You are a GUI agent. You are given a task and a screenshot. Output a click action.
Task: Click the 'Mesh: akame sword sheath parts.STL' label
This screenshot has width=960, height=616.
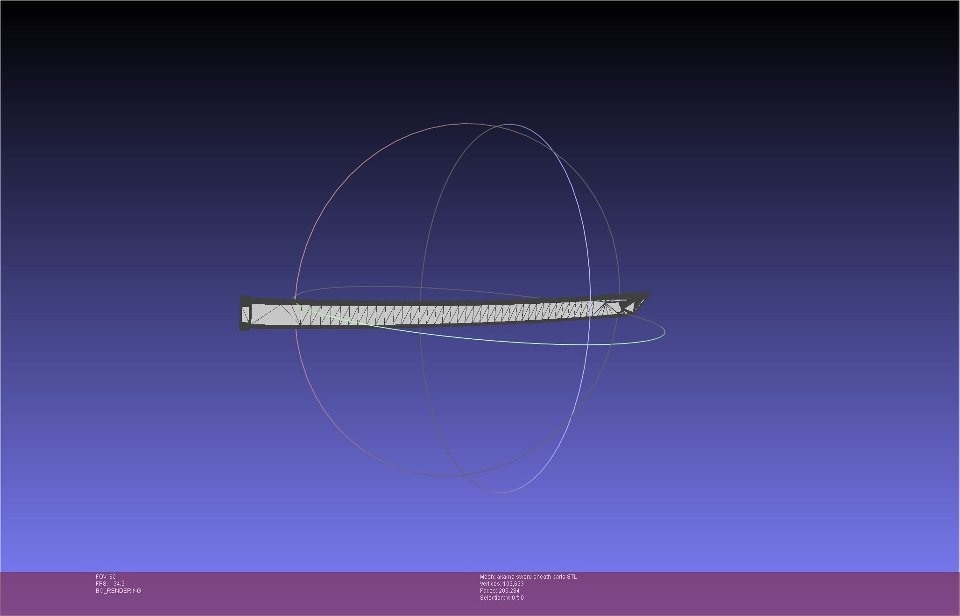coord(528,577)
